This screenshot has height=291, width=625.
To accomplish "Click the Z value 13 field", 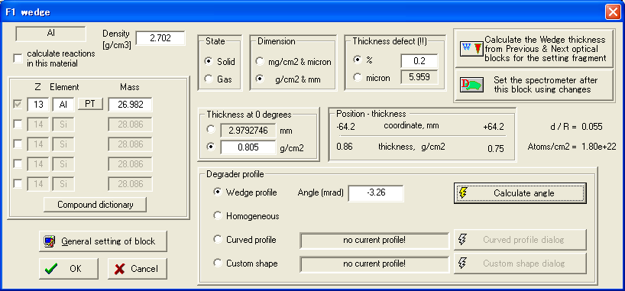I will click(x=38, y=105).
